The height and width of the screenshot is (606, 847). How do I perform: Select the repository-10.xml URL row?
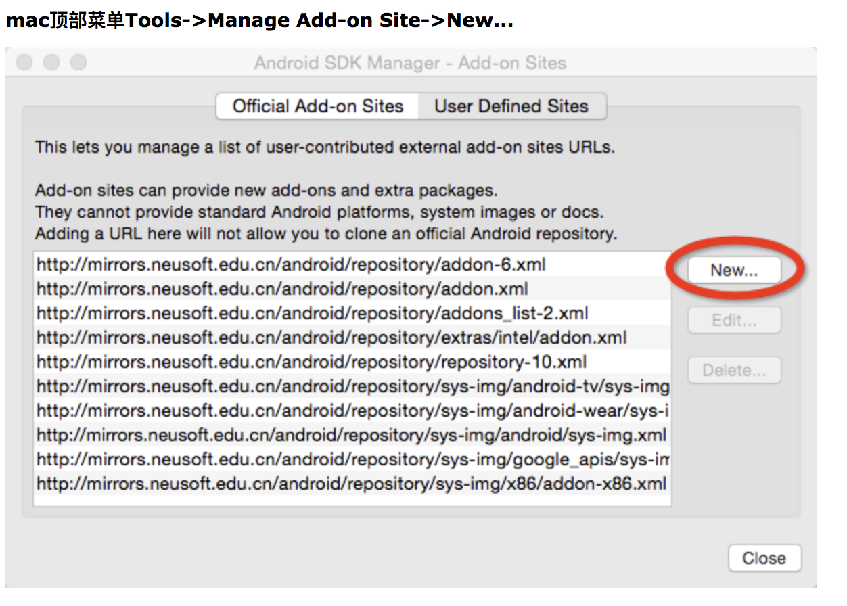click(x=352, y=362)
